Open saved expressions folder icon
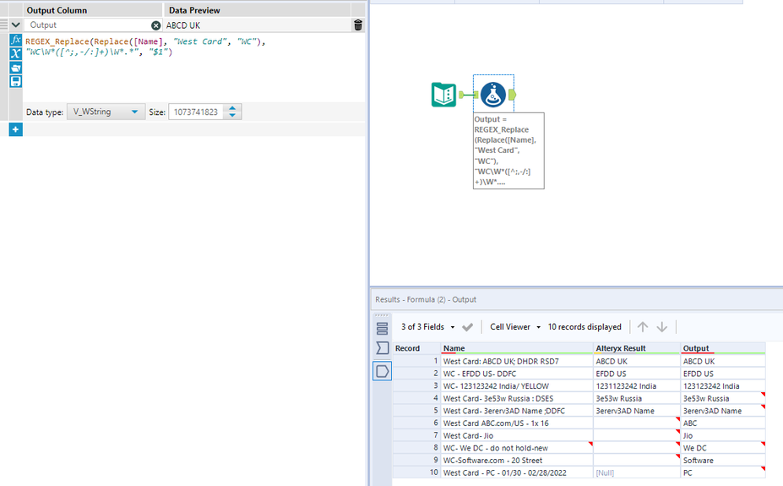Image resolution: width=783 pixels, height=486 pixels. tap(15, 68)
